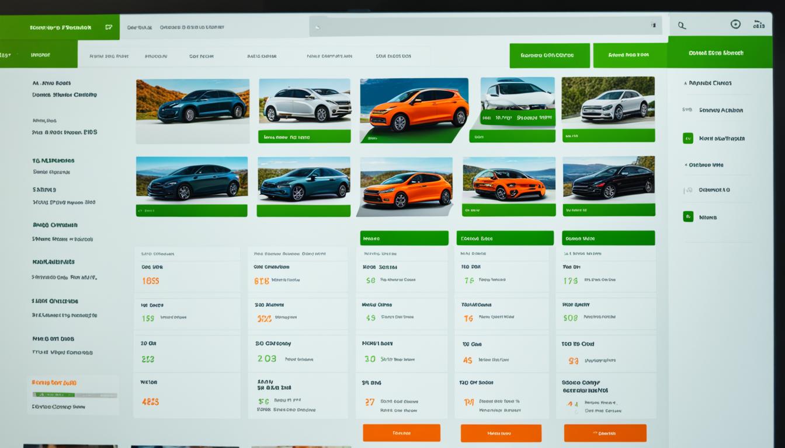Click the green banner on the white SUV photo
This screenshot has width=785, height=448.
tap(517, 117)
